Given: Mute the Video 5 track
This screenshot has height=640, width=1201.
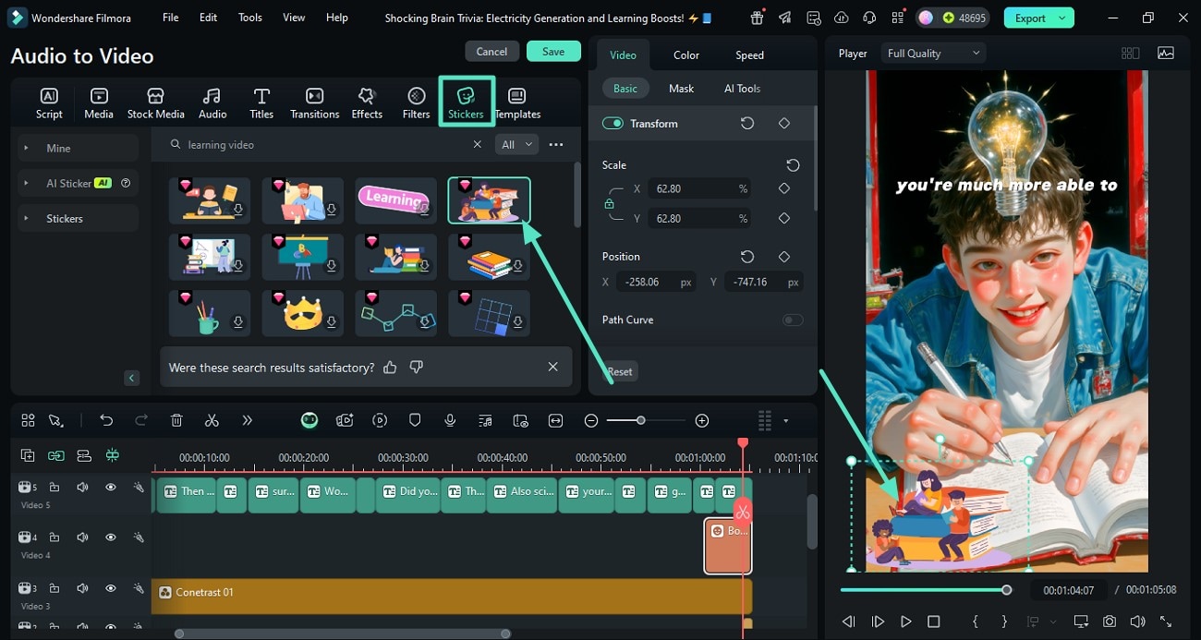Looking at the screenshot, I should click(82, 487).
